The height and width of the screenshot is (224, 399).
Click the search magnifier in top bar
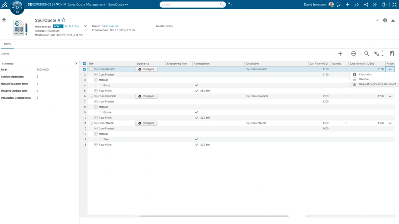coord(222,4)
